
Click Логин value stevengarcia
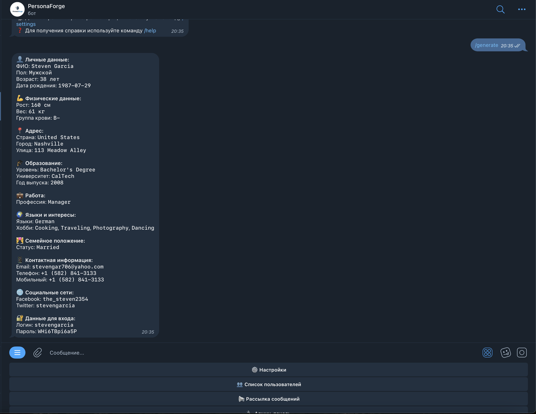click(54, 325)
